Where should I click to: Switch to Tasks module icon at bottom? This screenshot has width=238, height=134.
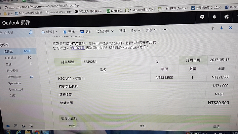tap(31, 126)
